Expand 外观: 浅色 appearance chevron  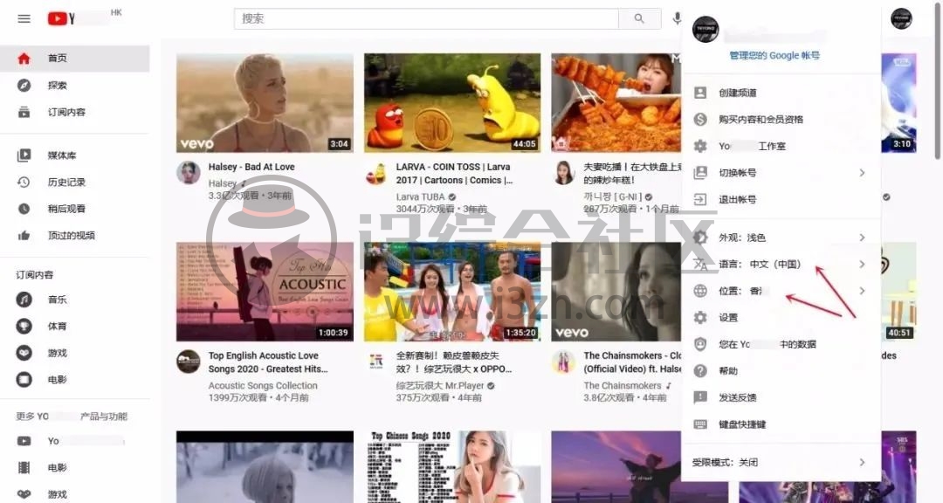pyautogui.click(x=862, y=238)
